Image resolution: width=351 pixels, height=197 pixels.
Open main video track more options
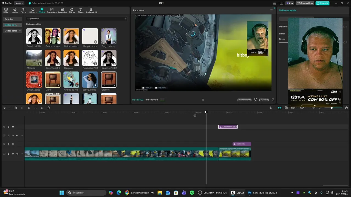22,154
